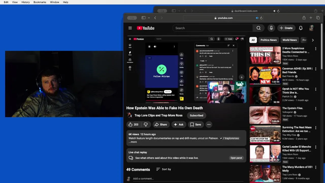Viewport: 325px width, 183px height.
Task: Go forward in the youtube.com Safari window
Action: coord(162,18)
